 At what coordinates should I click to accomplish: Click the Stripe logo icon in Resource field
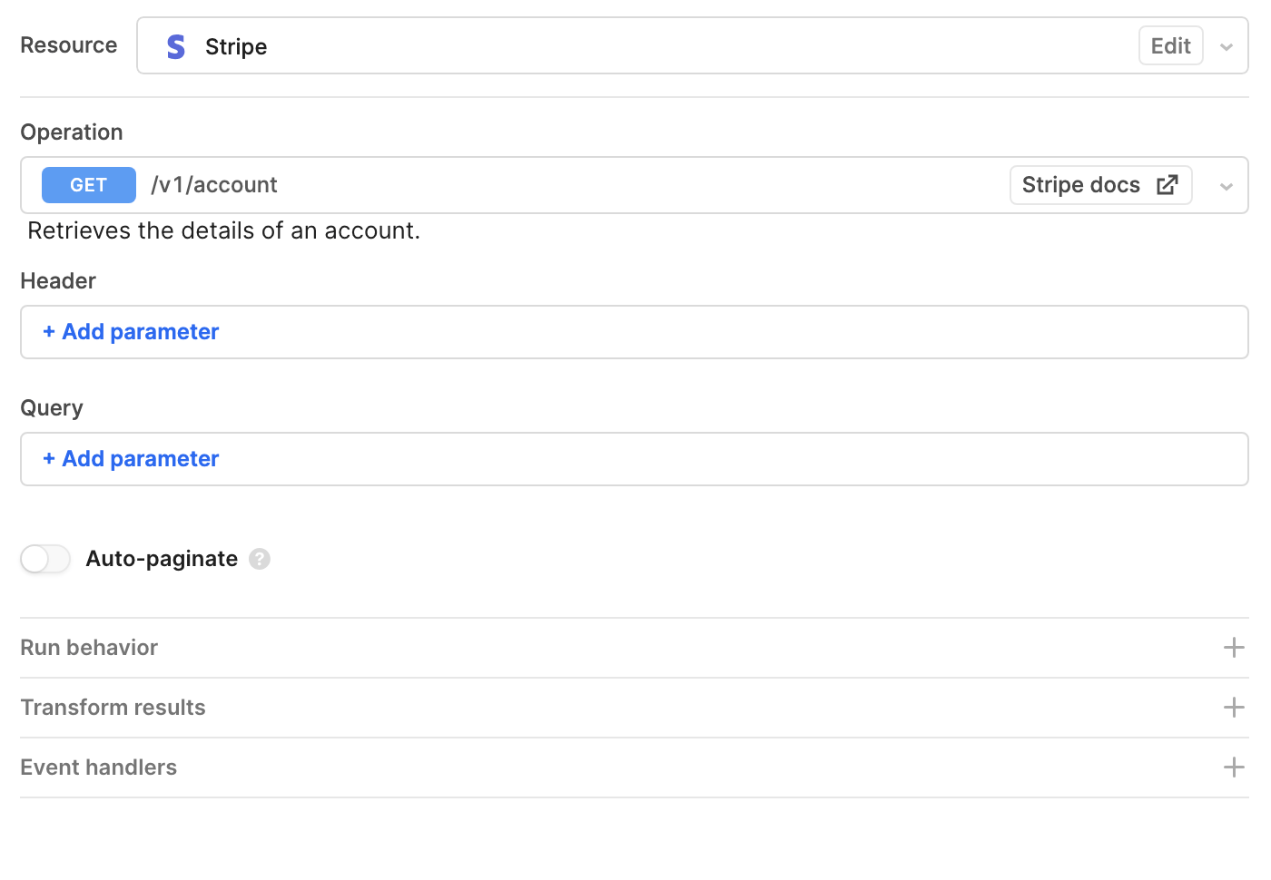[x=176, y=46]
